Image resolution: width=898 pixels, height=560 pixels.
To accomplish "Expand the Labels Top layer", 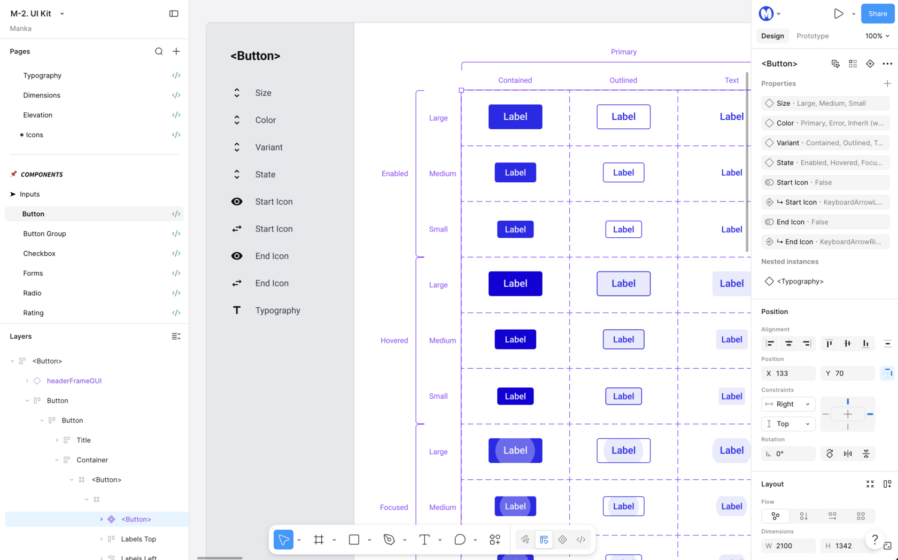I will [102, 539].
